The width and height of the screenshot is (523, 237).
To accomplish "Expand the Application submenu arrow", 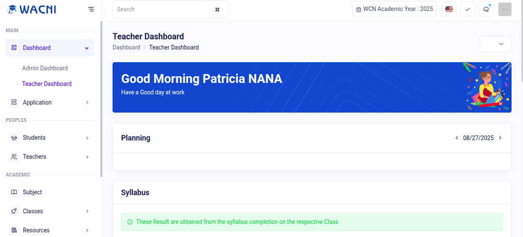I will click(87, 102).
